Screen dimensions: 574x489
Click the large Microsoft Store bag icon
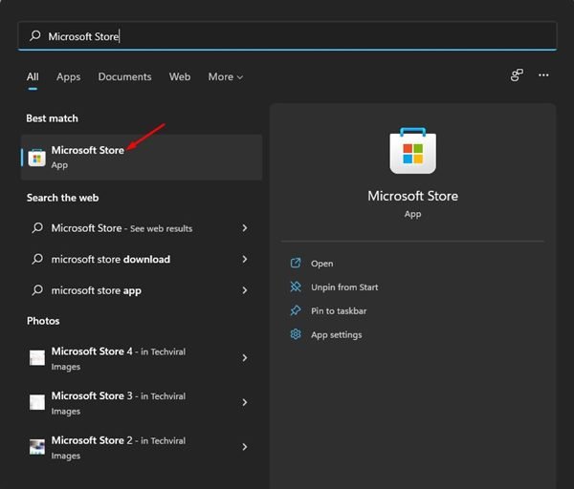[x=412, y=151]
